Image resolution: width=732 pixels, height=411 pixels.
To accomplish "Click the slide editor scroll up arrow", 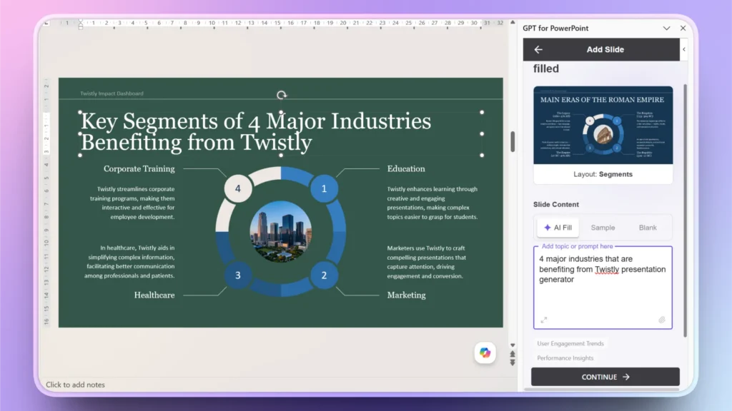I will point(513,22).
